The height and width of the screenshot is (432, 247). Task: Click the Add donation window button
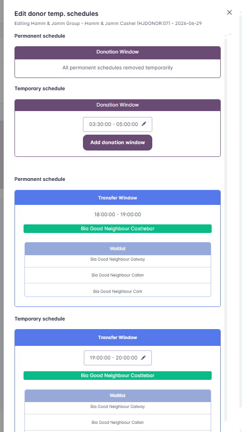117,143
